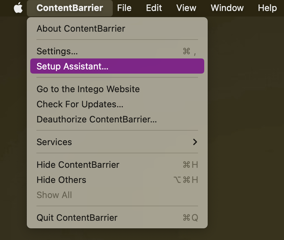284x240 pixels.
Task: Open the Window menu
Action: [x=227, y=8]
